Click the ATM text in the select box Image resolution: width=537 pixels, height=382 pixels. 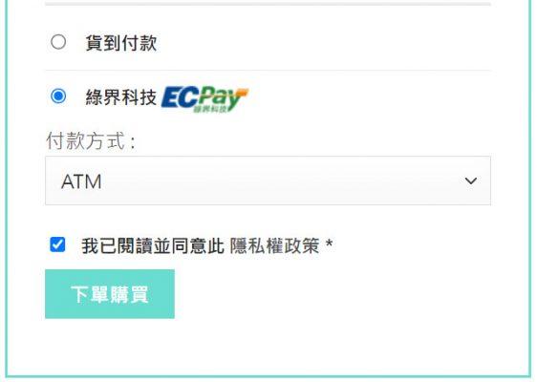point(81,181)
